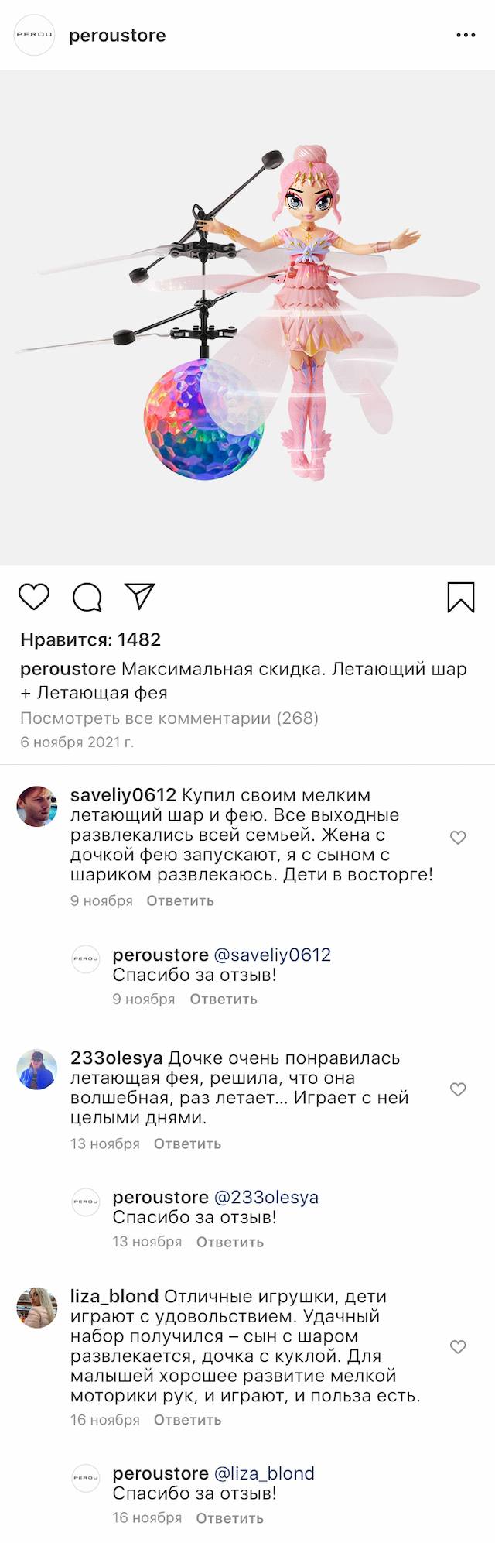Viewport: 495px width, 1543px height.
Task: Like the comment from 233olesya
Action: pos(458,1089)
